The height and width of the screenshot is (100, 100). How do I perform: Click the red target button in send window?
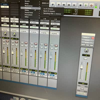93,38
